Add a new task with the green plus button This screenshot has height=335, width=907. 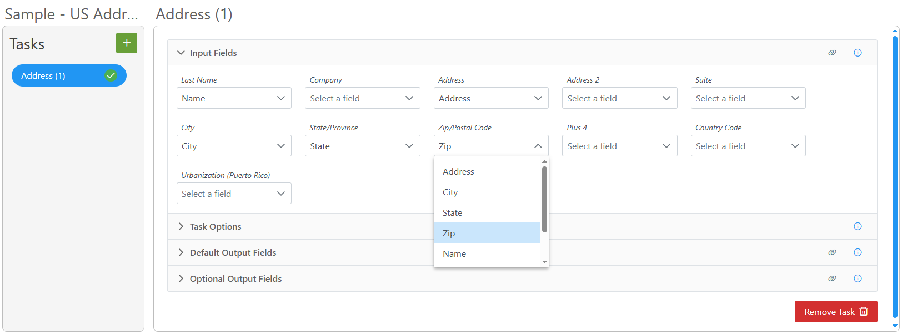click(x=127, y=43)
